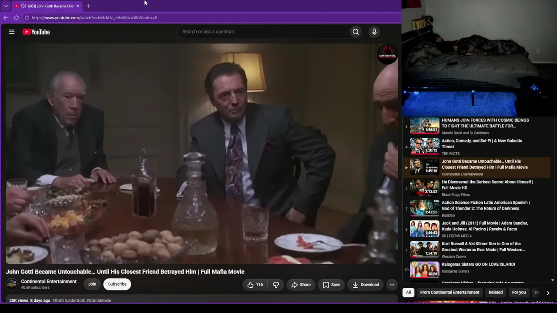Show more filter chips with right chevron
The height and width of the screenshot is (313, 557).
click(548, 293)
